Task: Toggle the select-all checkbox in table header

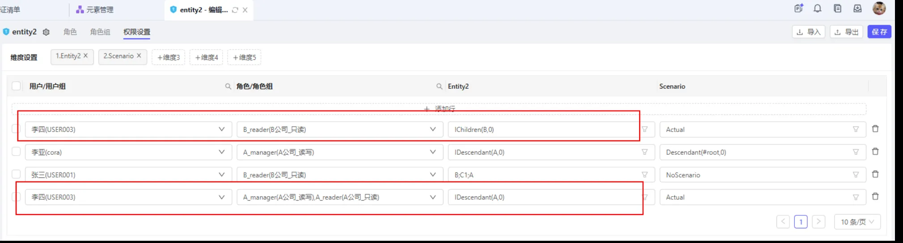Action: (x=17, y=86)
